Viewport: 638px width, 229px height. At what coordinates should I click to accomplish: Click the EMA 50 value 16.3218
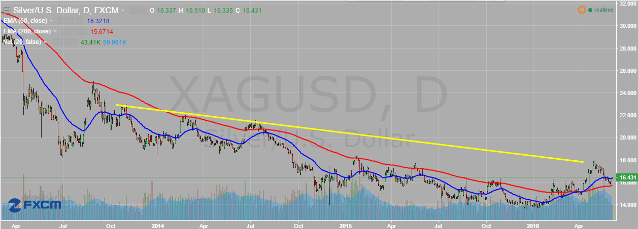click(98, 21)
